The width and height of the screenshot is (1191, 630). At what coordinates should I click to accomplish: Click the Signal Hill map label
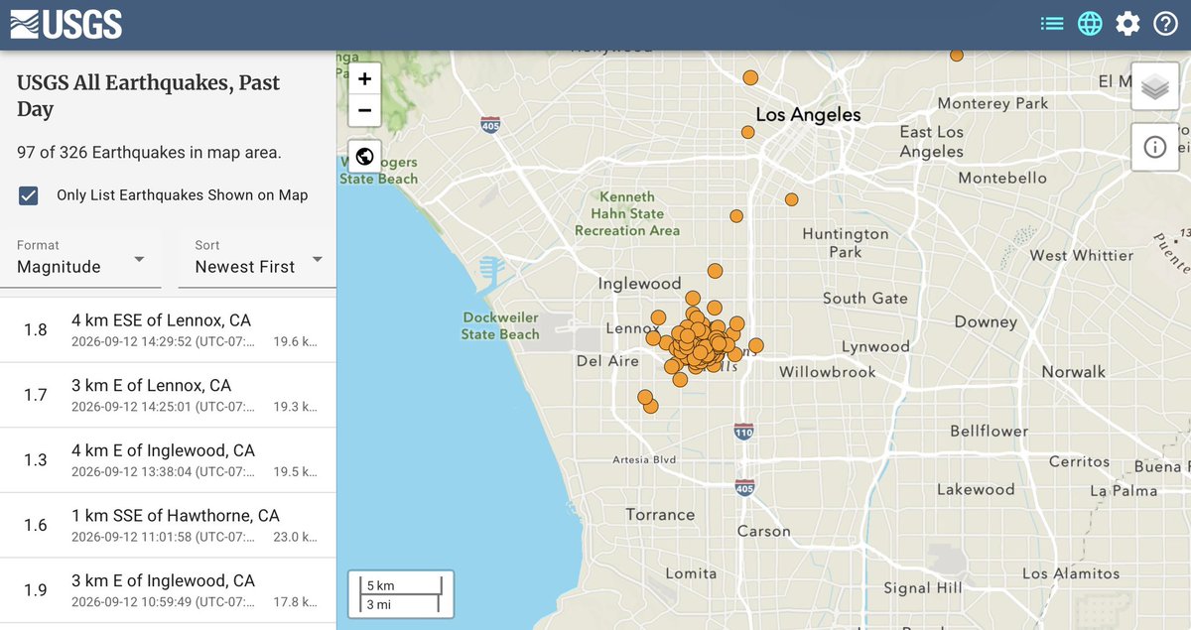coord(923,588)
